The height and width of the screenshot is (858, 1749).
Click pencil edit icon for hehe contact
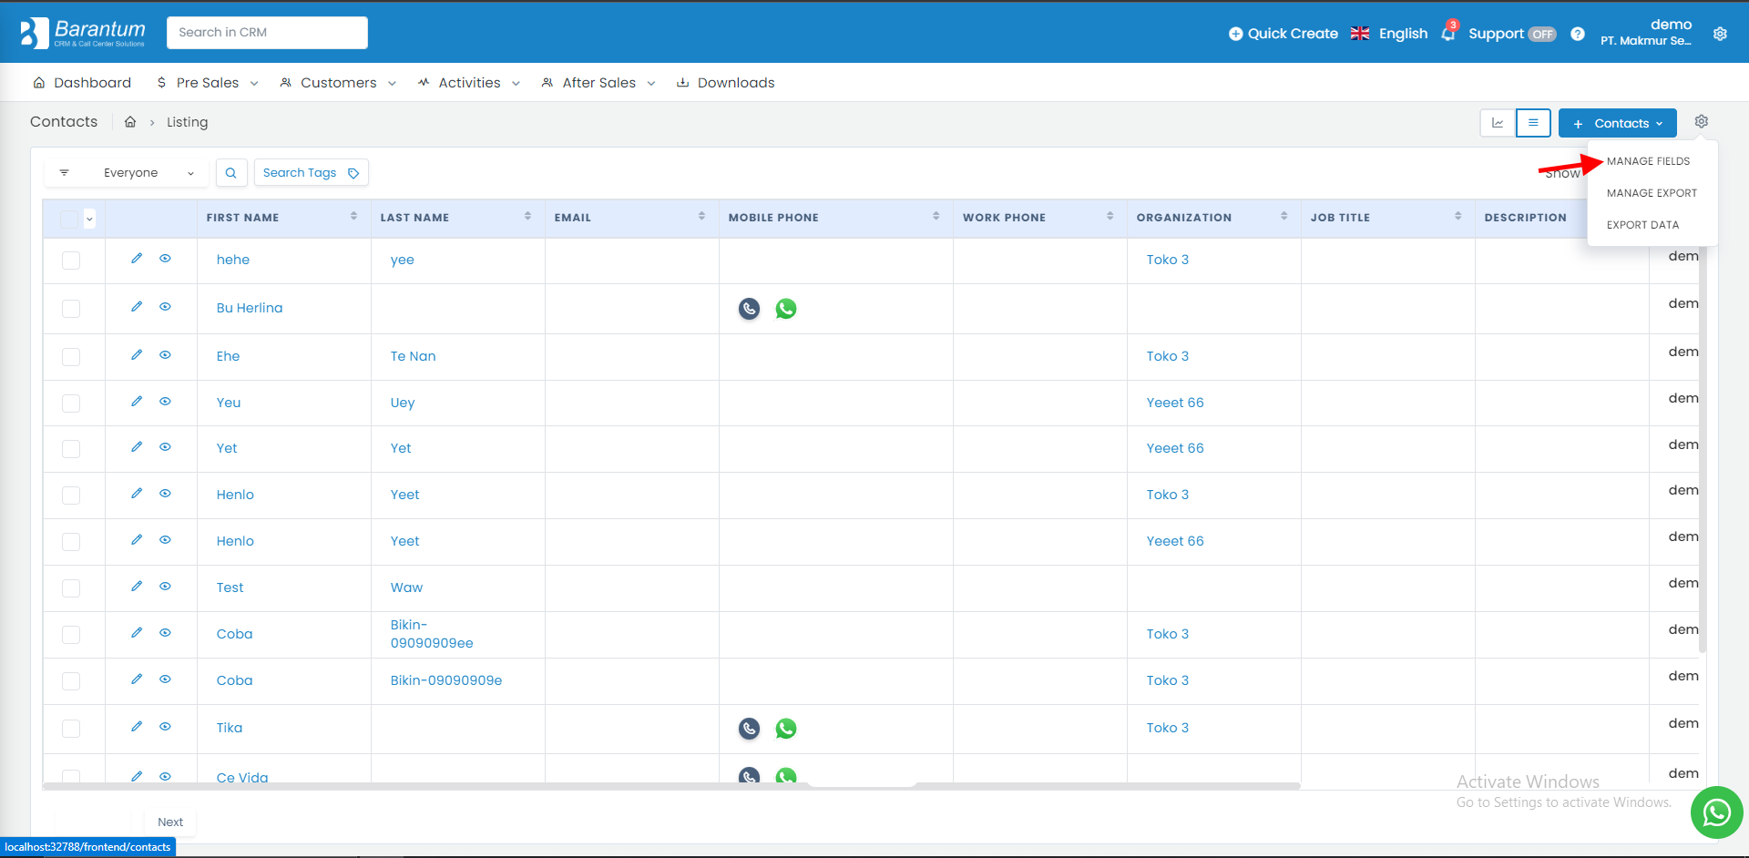[137, 259]
